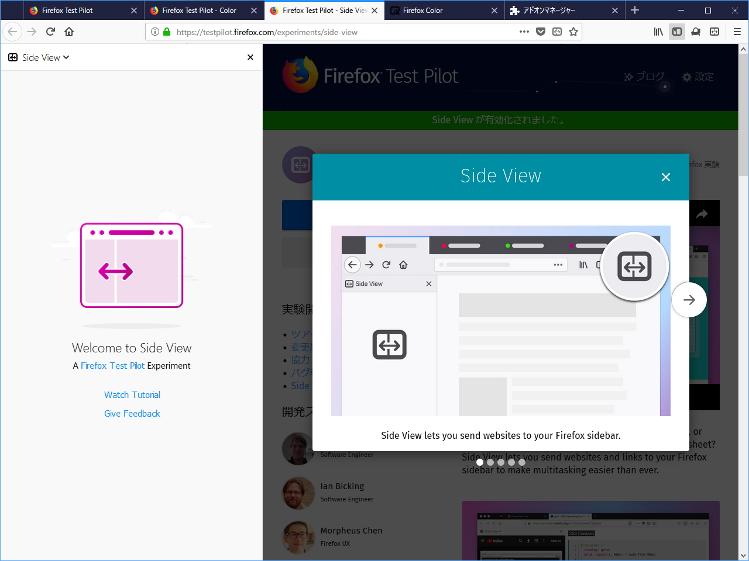The width and height of the screenshot is (749, 561).
Task: Open 設定 in the page header
Action: (x=698, y=77)
